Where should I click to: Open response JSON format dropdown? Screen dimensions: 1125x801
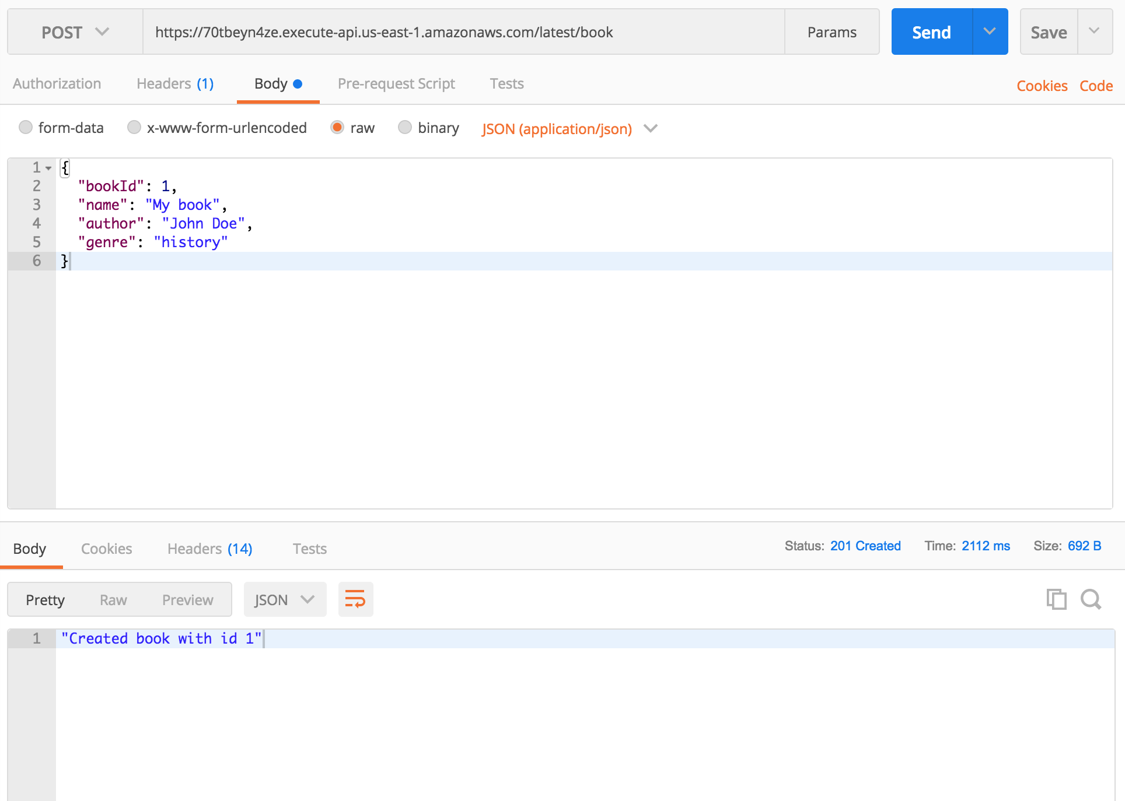click(285, 599)
